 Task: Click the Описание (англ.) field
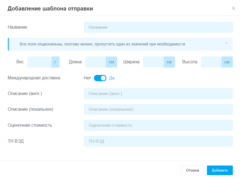pos(158,94)
